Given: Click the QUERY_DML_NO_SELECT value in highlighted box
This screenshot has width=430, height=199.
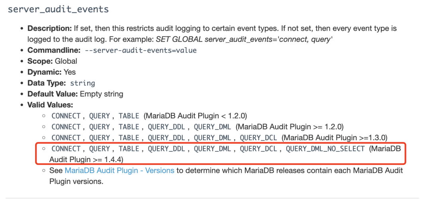Looking at the screenshot, I should (326, 149).
